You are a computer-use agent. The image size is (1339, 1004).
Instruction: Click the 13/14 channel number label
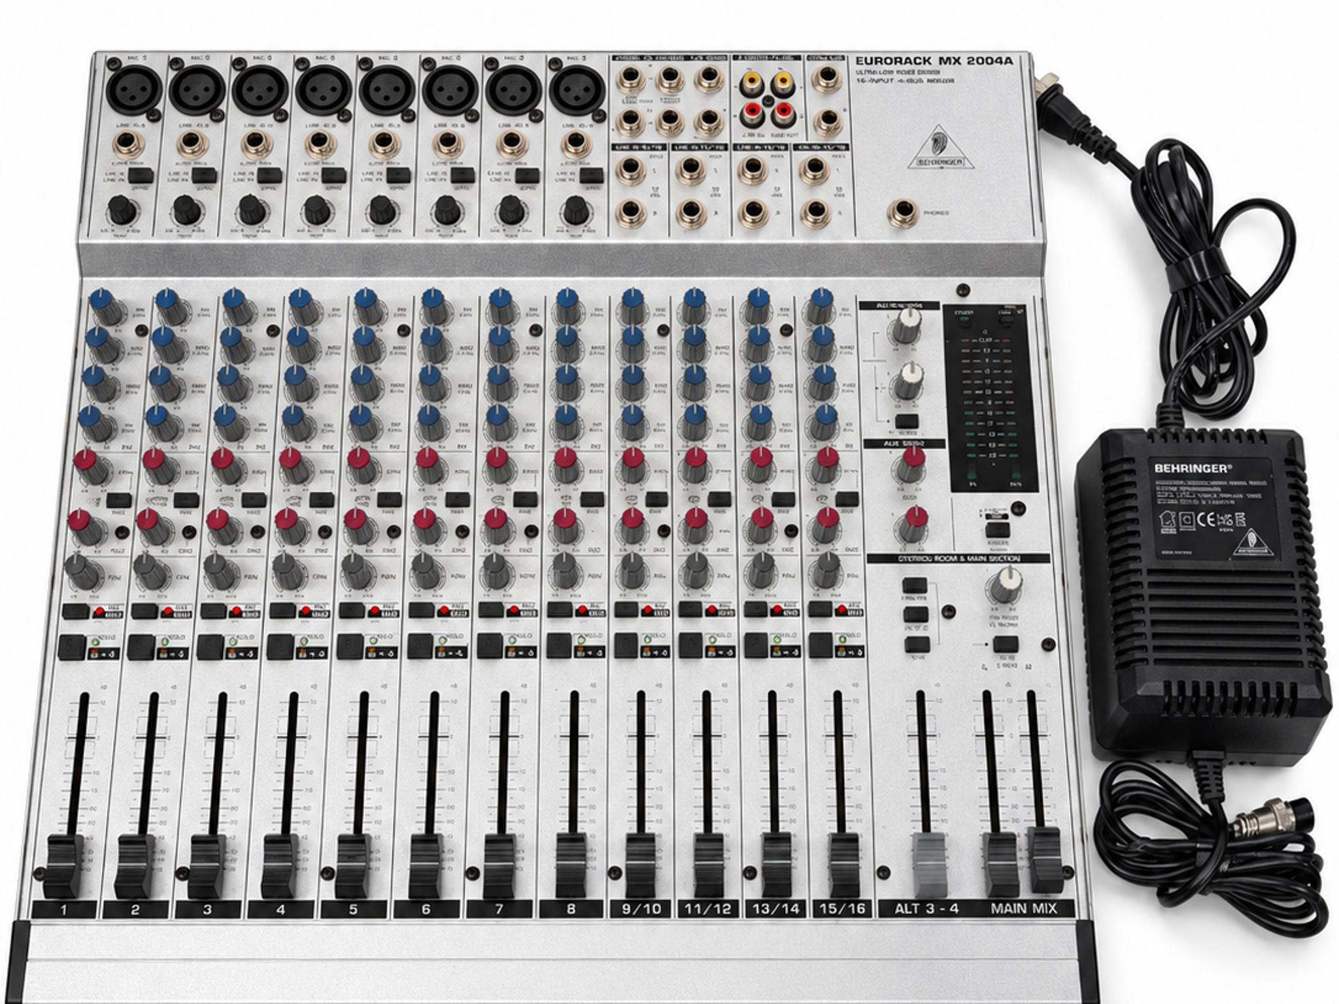point(775,909)
